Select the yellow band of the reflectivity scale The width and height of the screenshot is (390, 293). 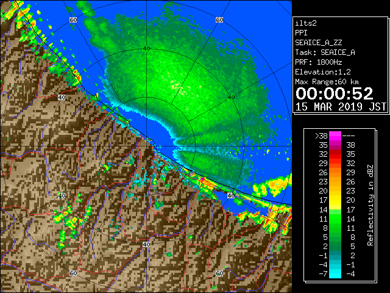pyautogui.click(x=335, y=201)
